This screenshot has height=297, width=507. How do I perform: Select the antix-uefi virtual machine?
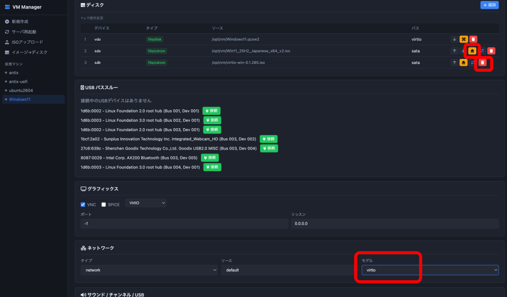point(18,82)
